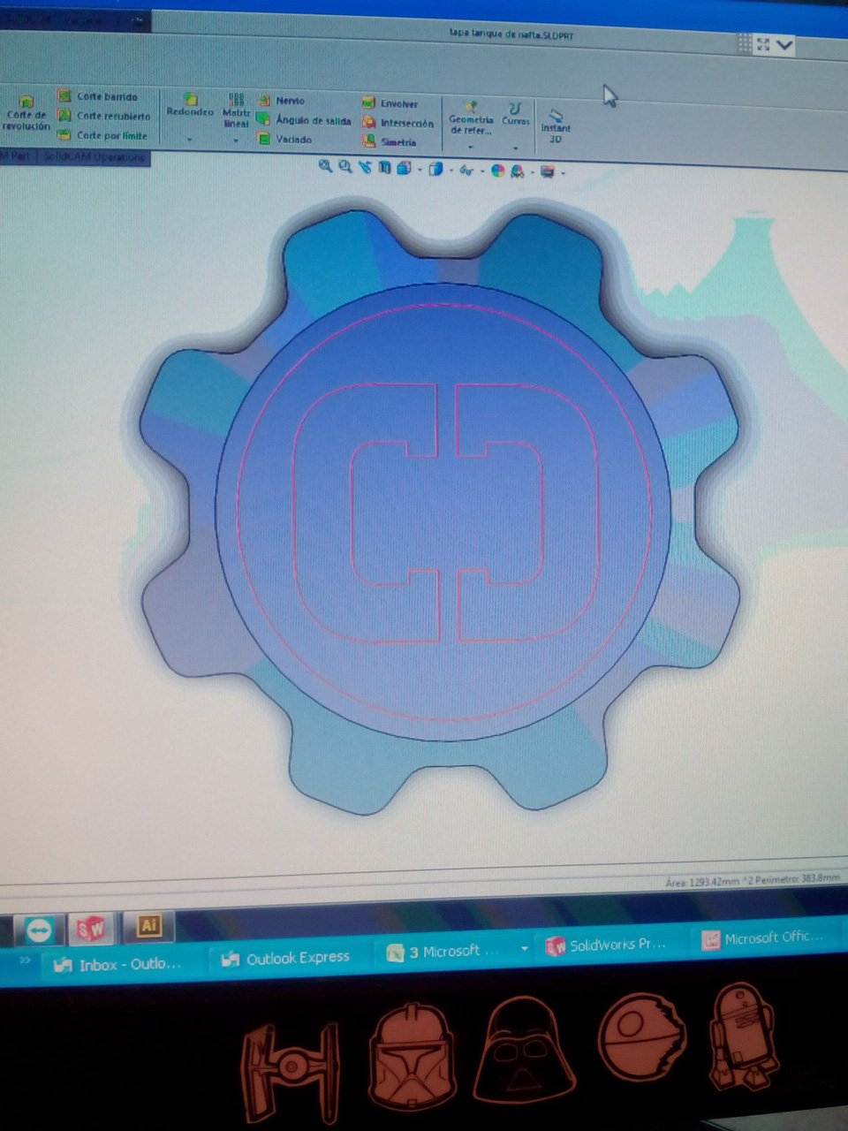This screenshot has height=1131, width=848.
Task: Expand the Redondeo dropdown arrow
Action: click(190, 140)
